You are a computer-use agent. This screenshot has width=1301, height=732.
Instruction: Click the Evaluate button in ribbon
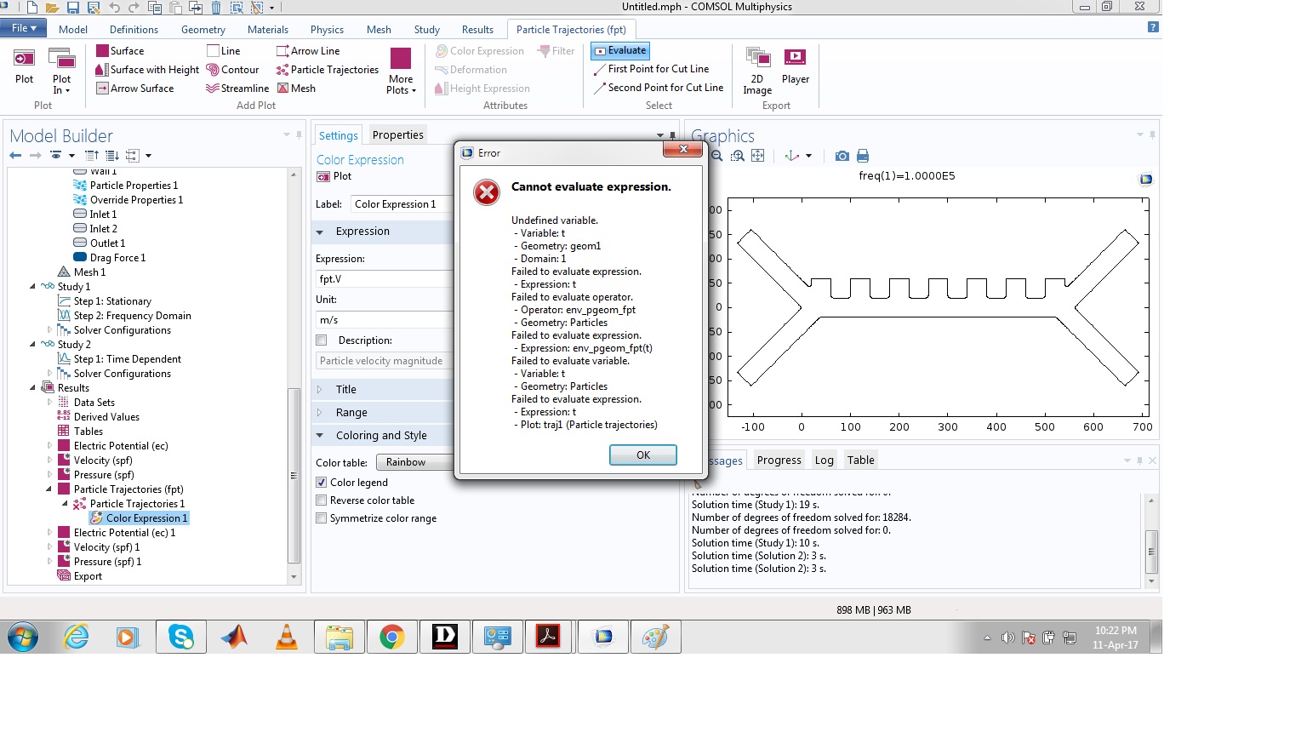tap(620, 51)
